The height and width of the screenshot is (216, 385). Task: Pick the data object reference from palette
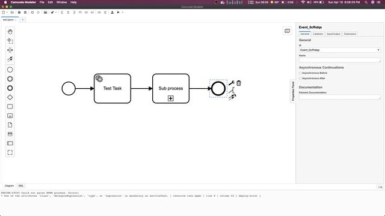pyautogui.click(x=10, y=125)
